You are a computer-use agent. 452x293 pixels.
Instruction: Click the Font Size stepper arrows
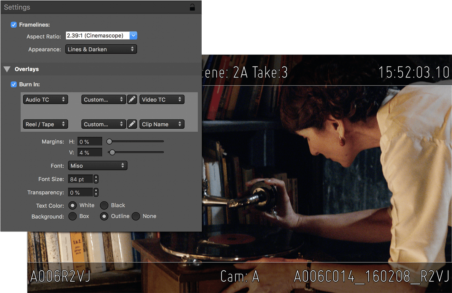pos(96,179)
